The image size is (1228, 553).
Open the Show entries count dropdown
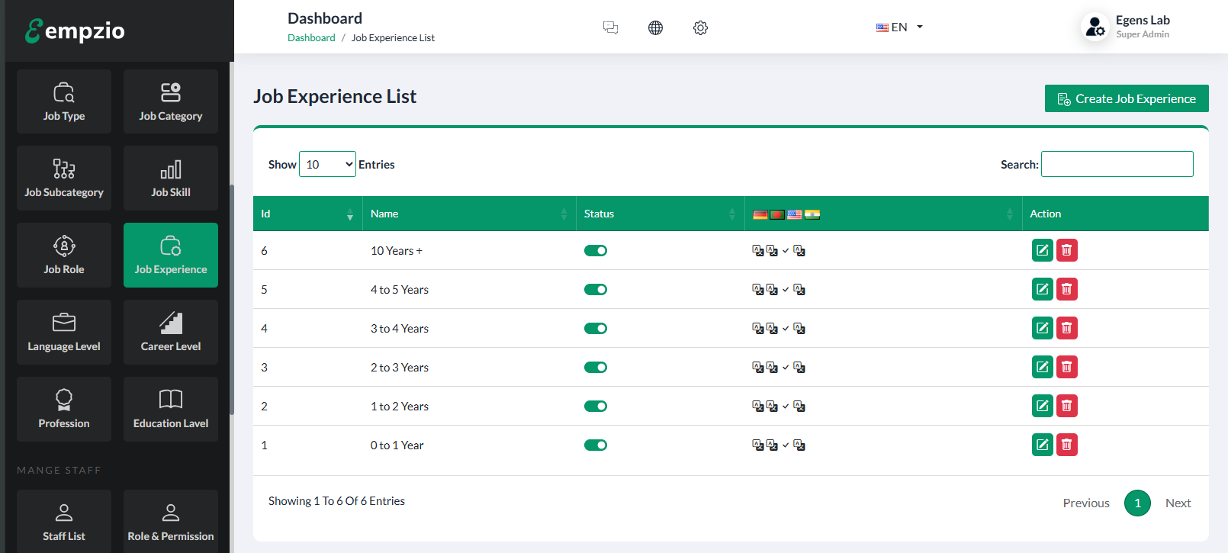(x=327, y=164)
